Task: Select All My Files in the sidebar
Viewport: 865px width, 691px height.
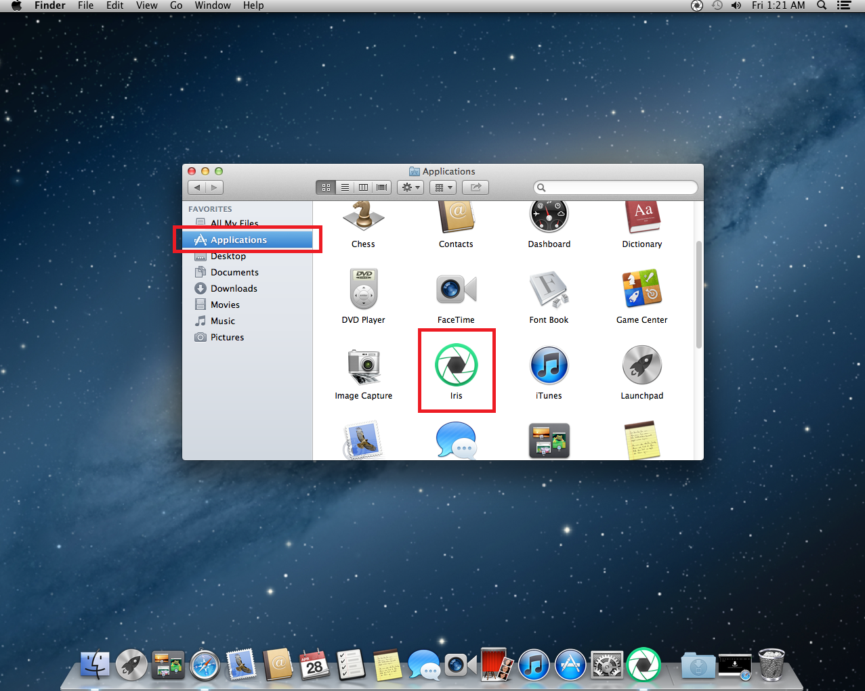Action: click(x=247, y=223)
